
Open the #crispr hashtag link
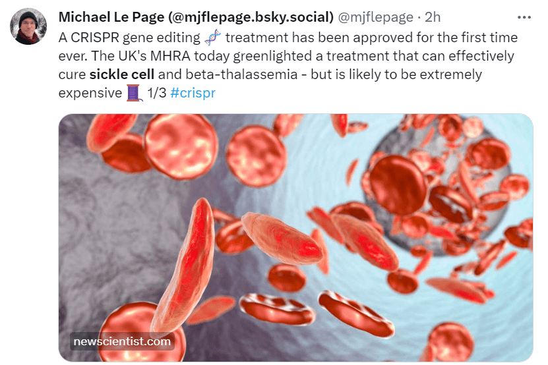193,93
